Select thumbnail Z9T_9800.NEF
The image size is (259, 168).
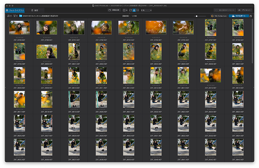pyautogui.click(x=47, y=51)
